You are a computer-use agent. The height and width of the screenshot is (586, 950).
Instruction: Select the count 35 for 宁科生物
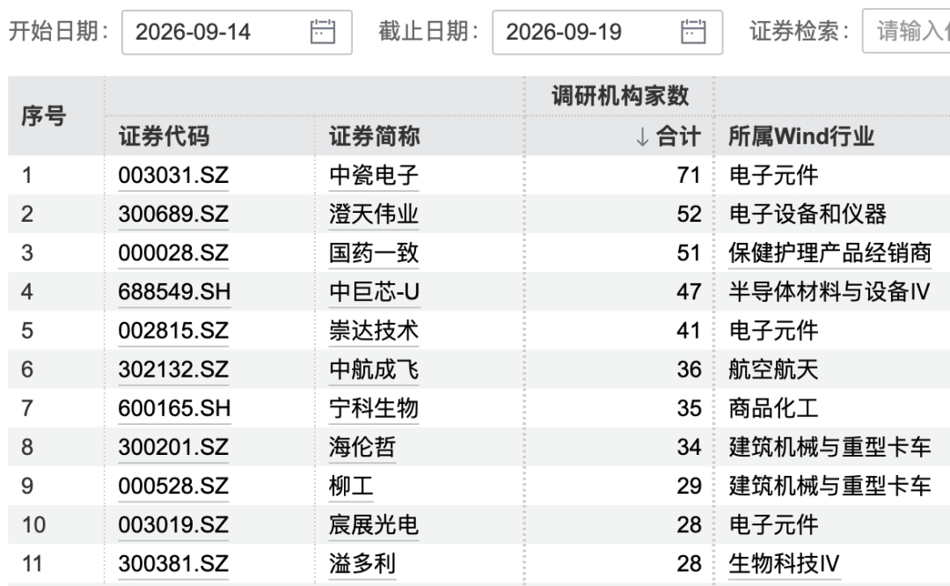tap(689, 408)
